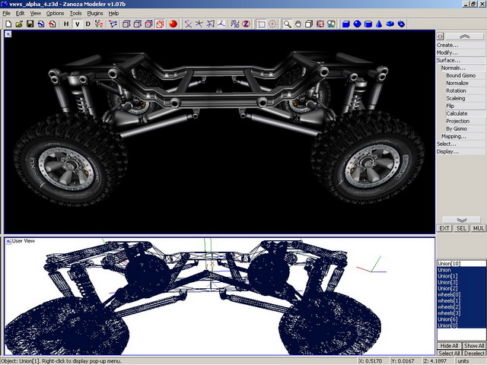Image resolution: width=487 pixels, height=365 pixels.
Task: Toggle the EXT mode button
Action: pos(445,228)
